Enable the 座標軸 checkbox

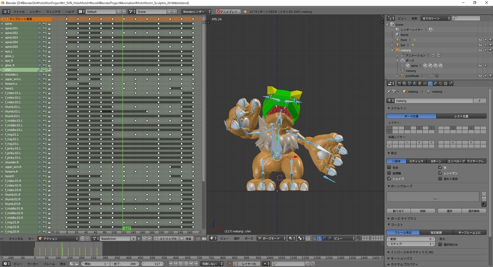click(389, 173)
